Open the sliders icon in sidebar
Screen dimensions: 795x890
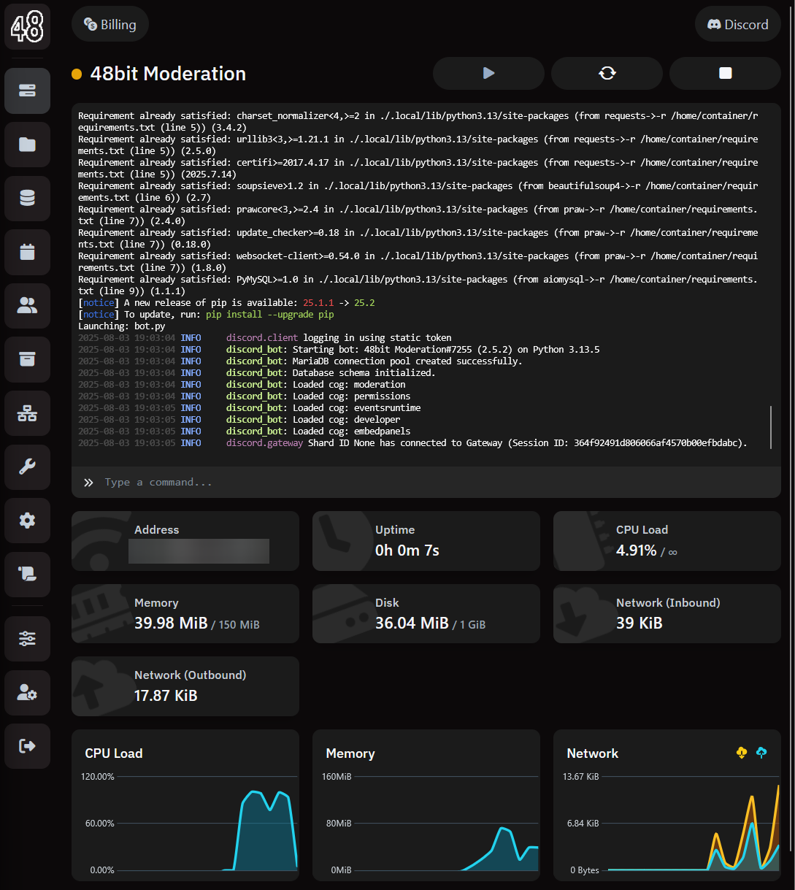coord(28,639)
